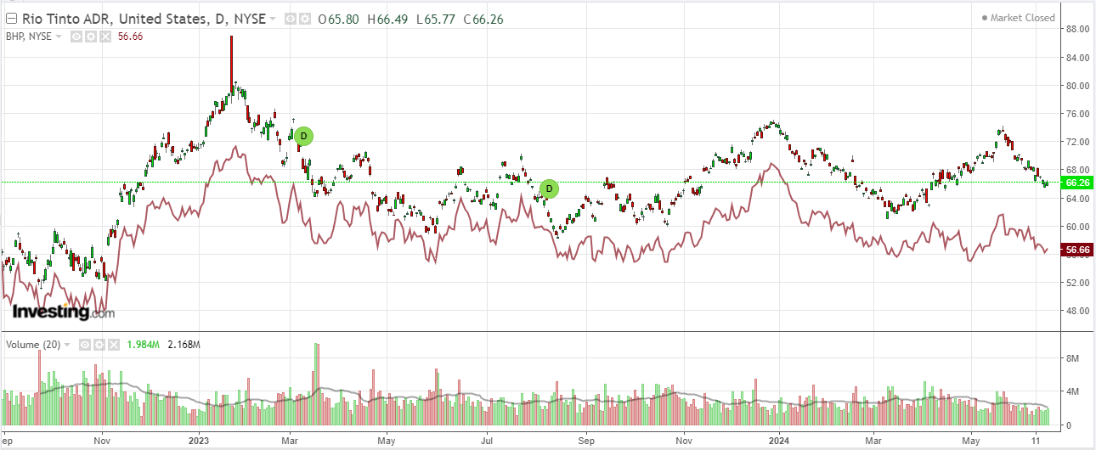Open settings gear for Rio Tinto series
1096x450 pixels.
pyautogui.click(x=303, y=18)
